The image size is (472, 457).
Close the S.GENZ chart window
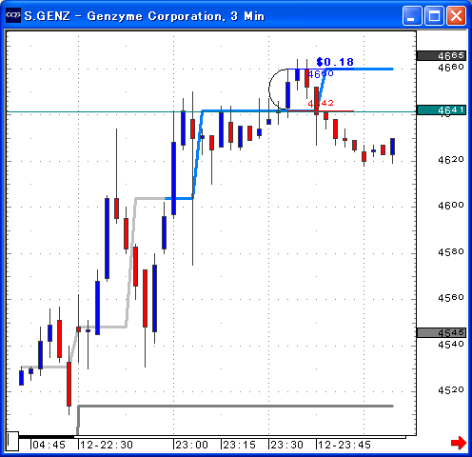(456, 15)
